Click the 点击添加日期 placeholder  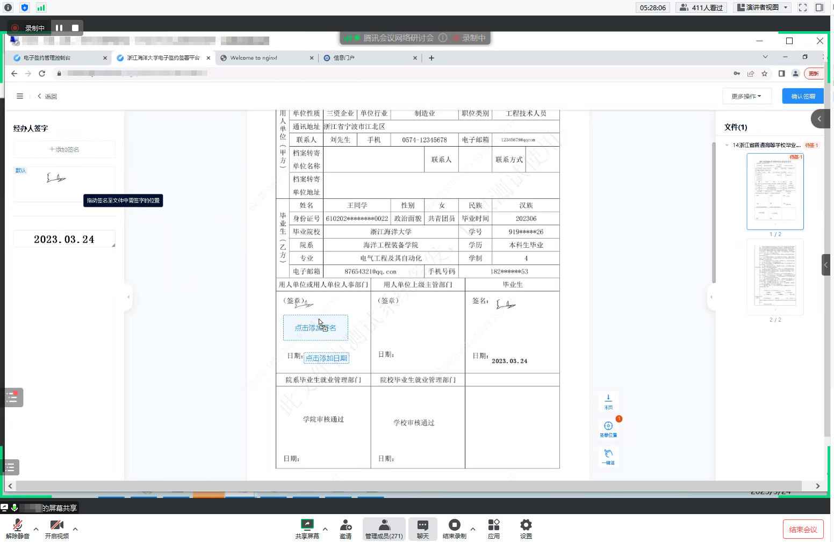pyautogui.click(x=326, y=358)
